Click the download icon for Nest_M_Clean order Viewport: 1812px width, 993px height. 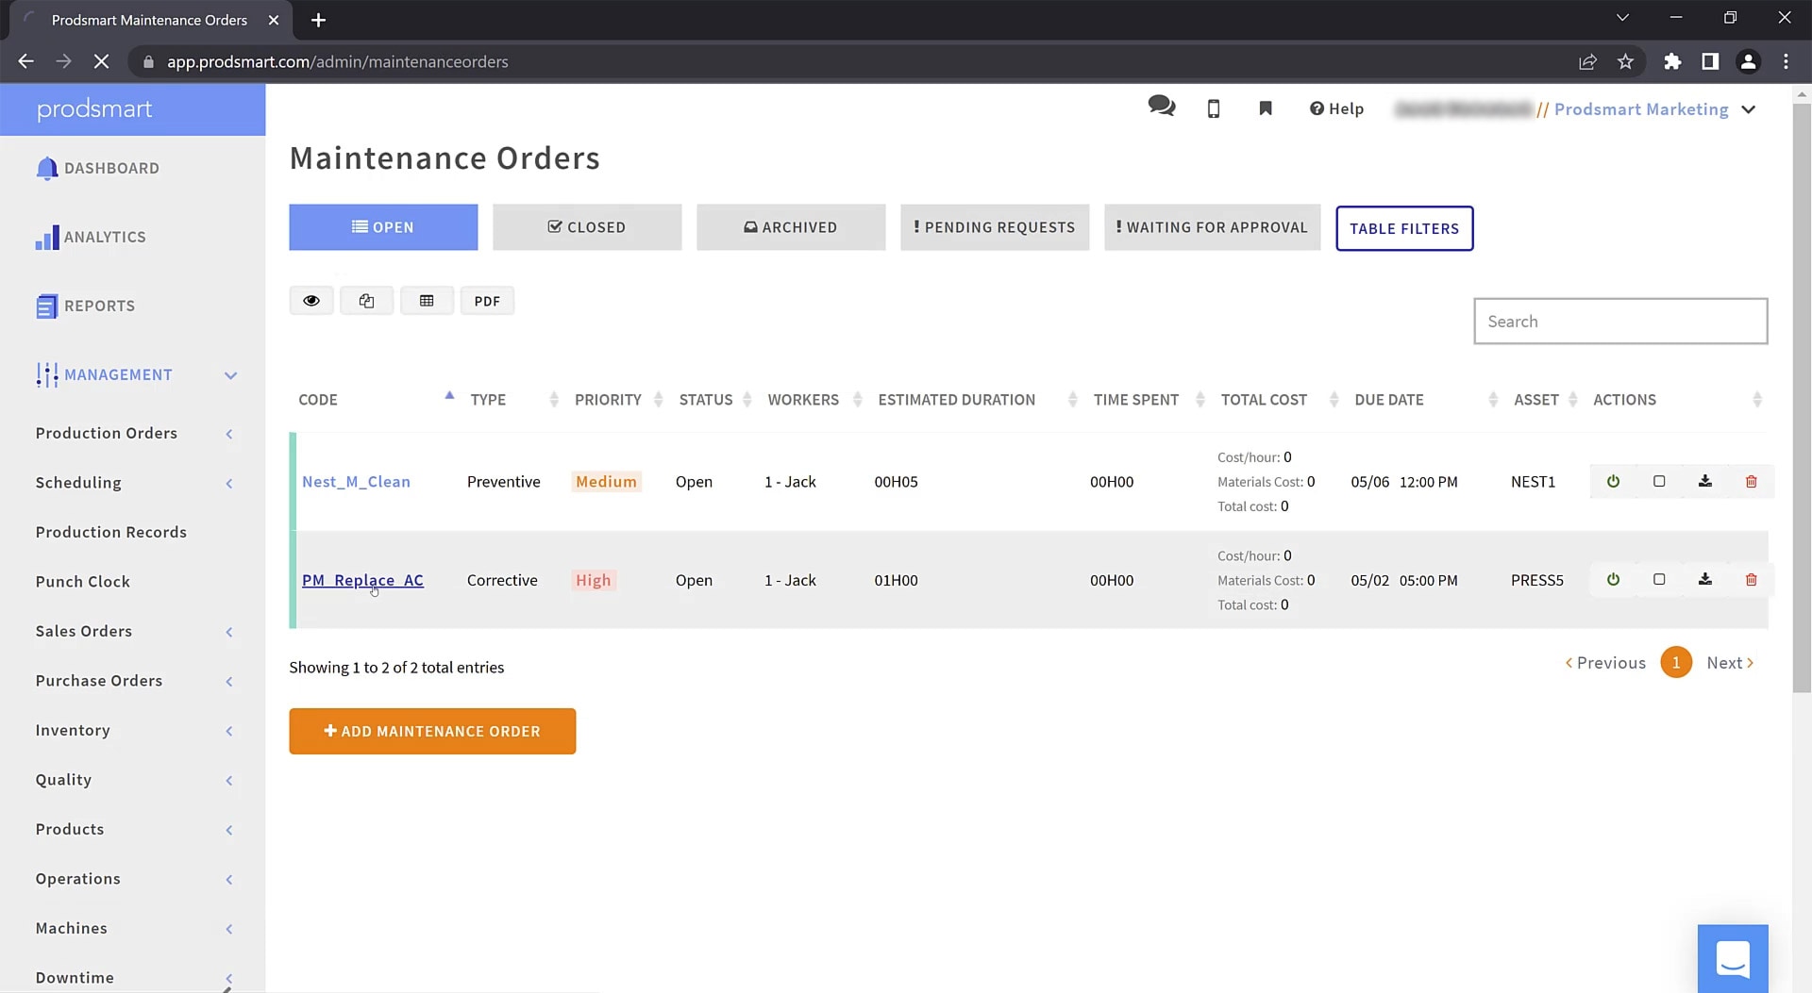[1704, 482]
